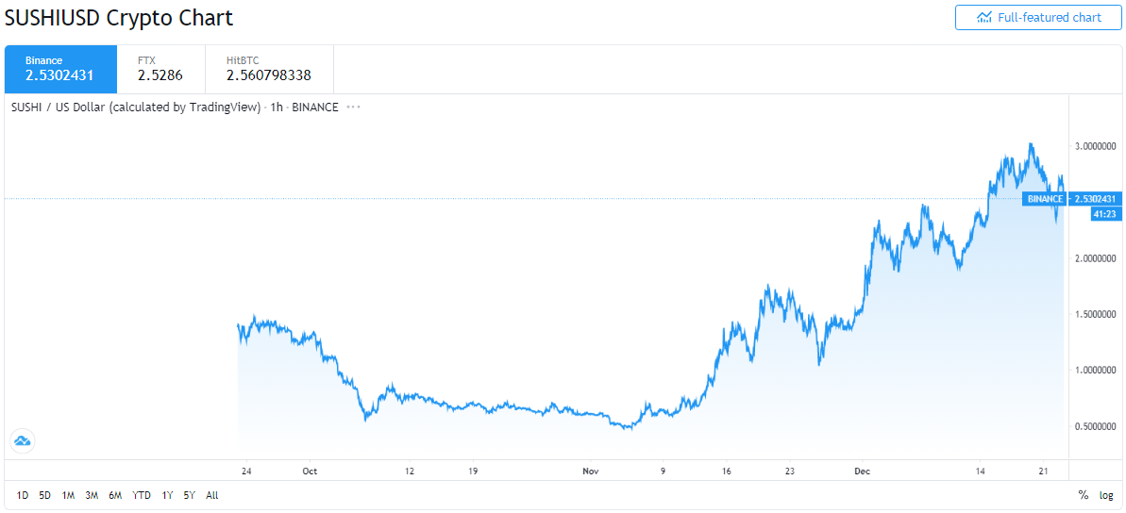Set time range to 5D
The image size is (1126, 513).
[x=44, y=495]
